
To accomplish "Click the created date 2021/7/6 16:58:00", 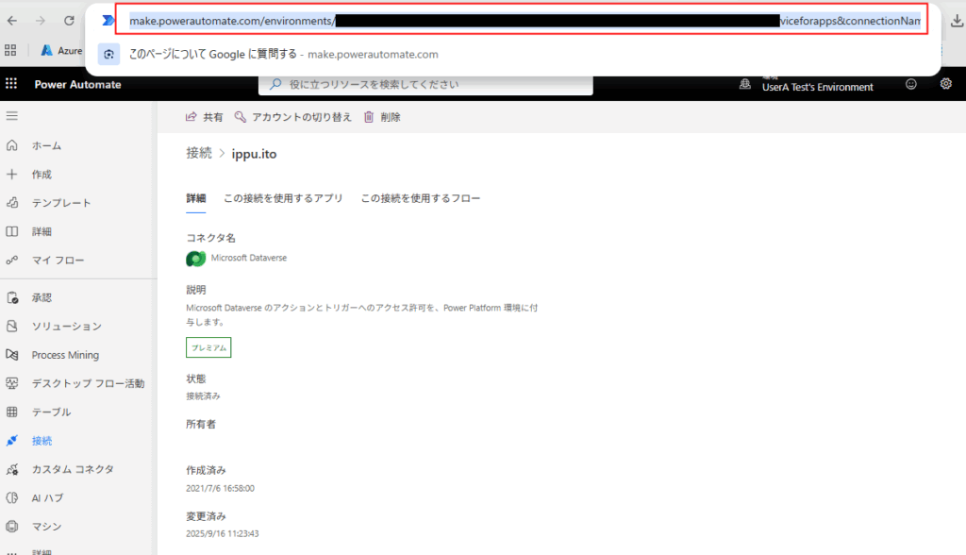I will (220, 488).
